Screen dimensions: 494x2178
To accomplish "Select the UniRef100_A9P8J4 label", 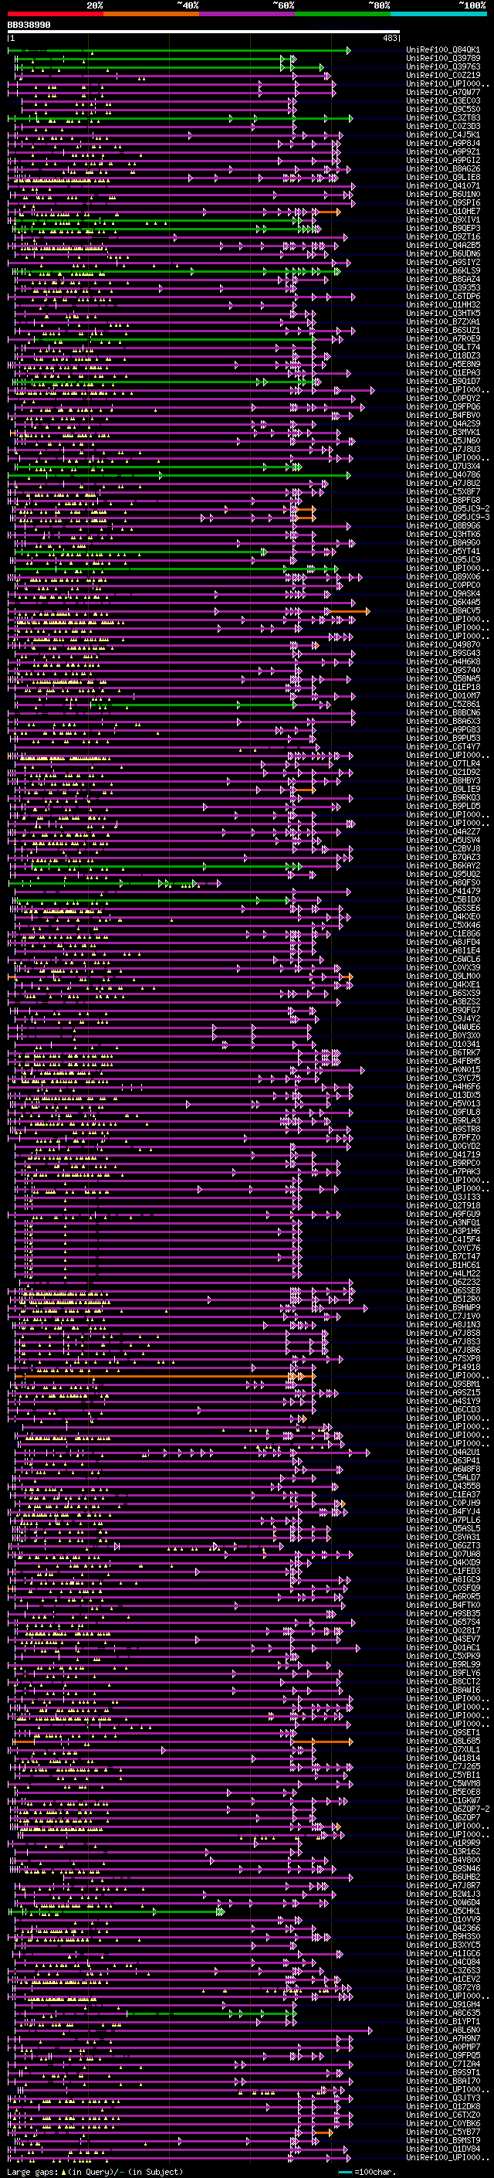I will [x=442, y=143].
